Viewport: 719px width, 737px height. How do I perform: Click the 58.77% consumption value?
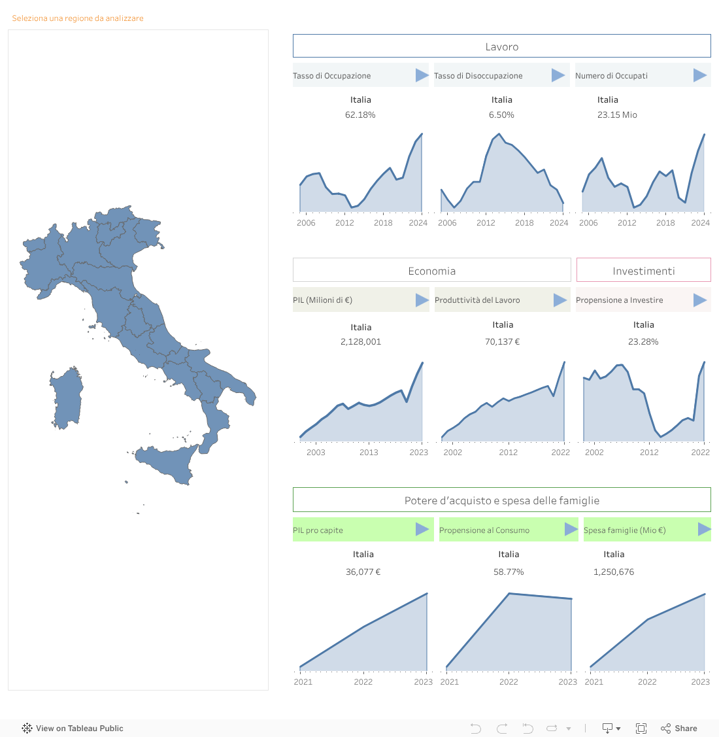point(509,572)
